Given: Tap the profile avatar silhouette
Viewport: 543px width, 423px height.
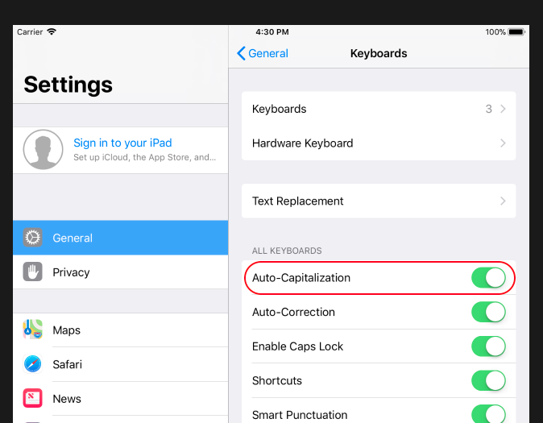Looking at the screenshot, I should point(43,149).
